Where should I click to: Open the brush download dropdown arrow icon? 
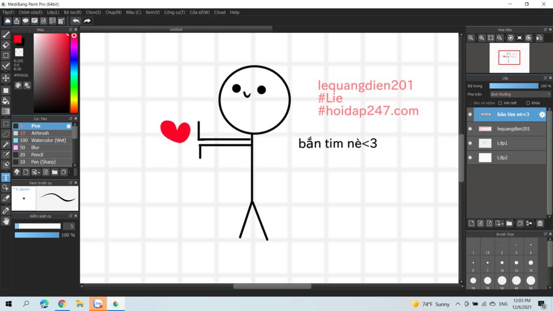click(36, 172)
